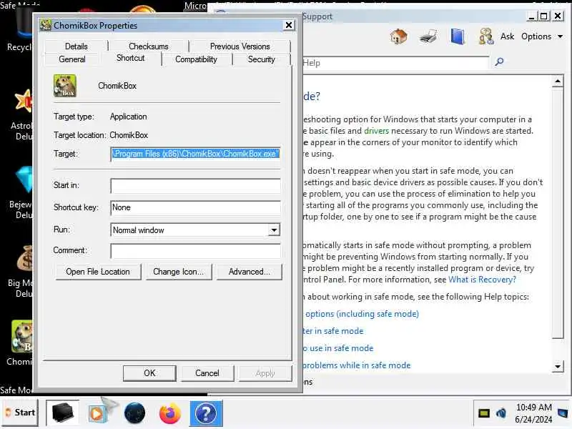The width and height of the screenshot is (572, 429).
Task: Cancel the ChomikBox Properties dialog
Action: coord(207,373)
